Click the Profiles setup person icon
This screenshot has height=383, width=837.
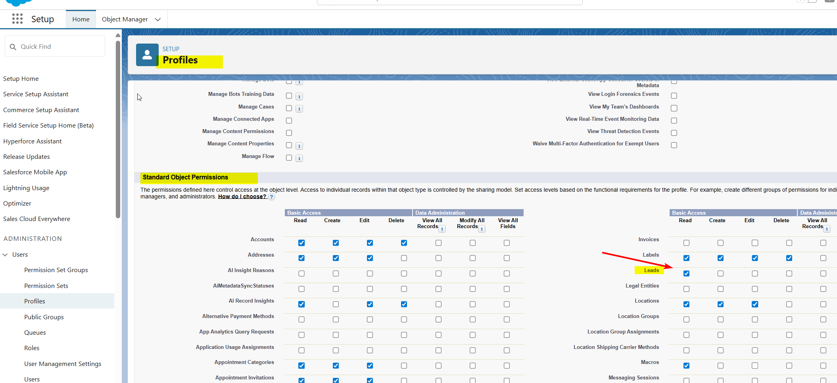147,55
